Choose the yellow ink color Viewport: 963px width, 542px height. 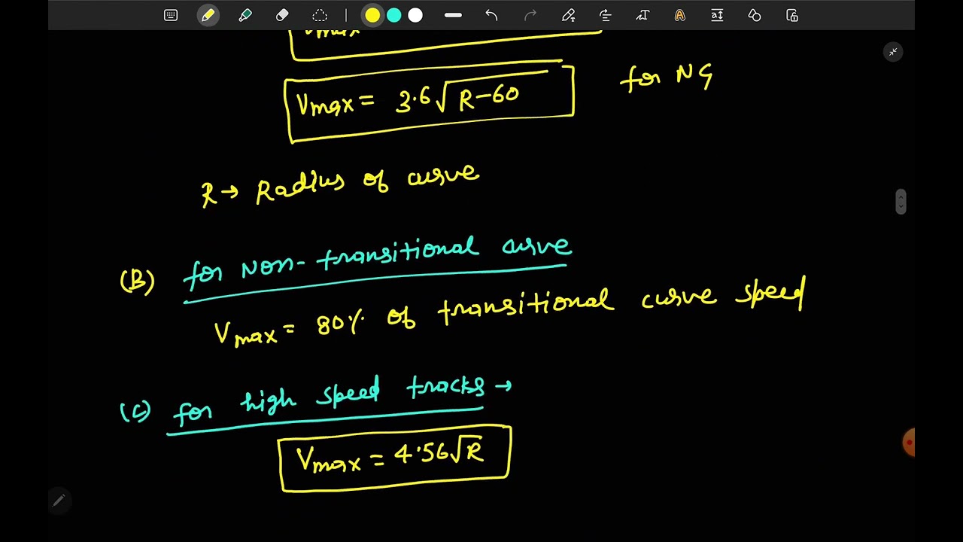(x=372, y=15)
